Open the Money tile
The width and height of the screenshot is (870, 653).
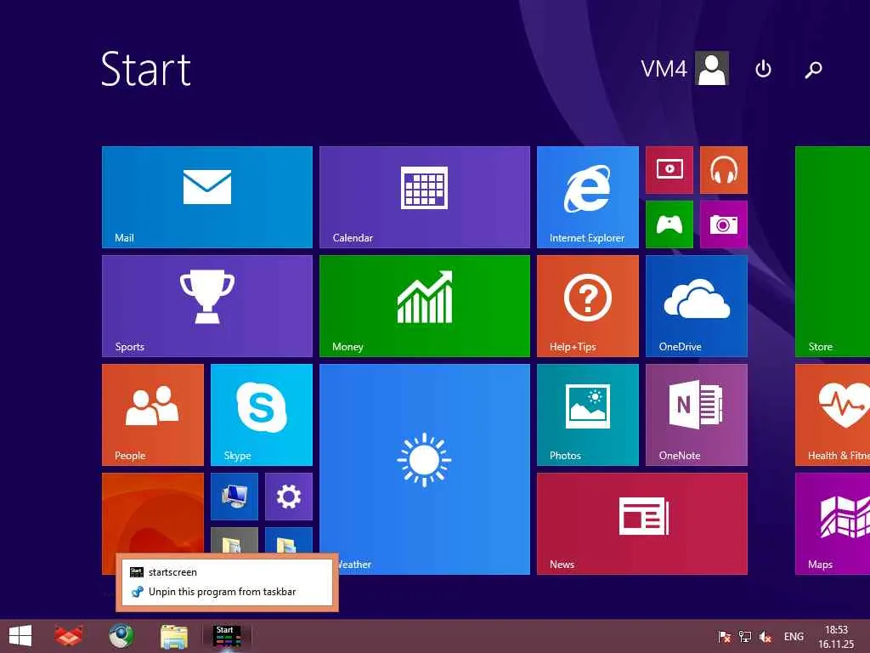point(425,306)
